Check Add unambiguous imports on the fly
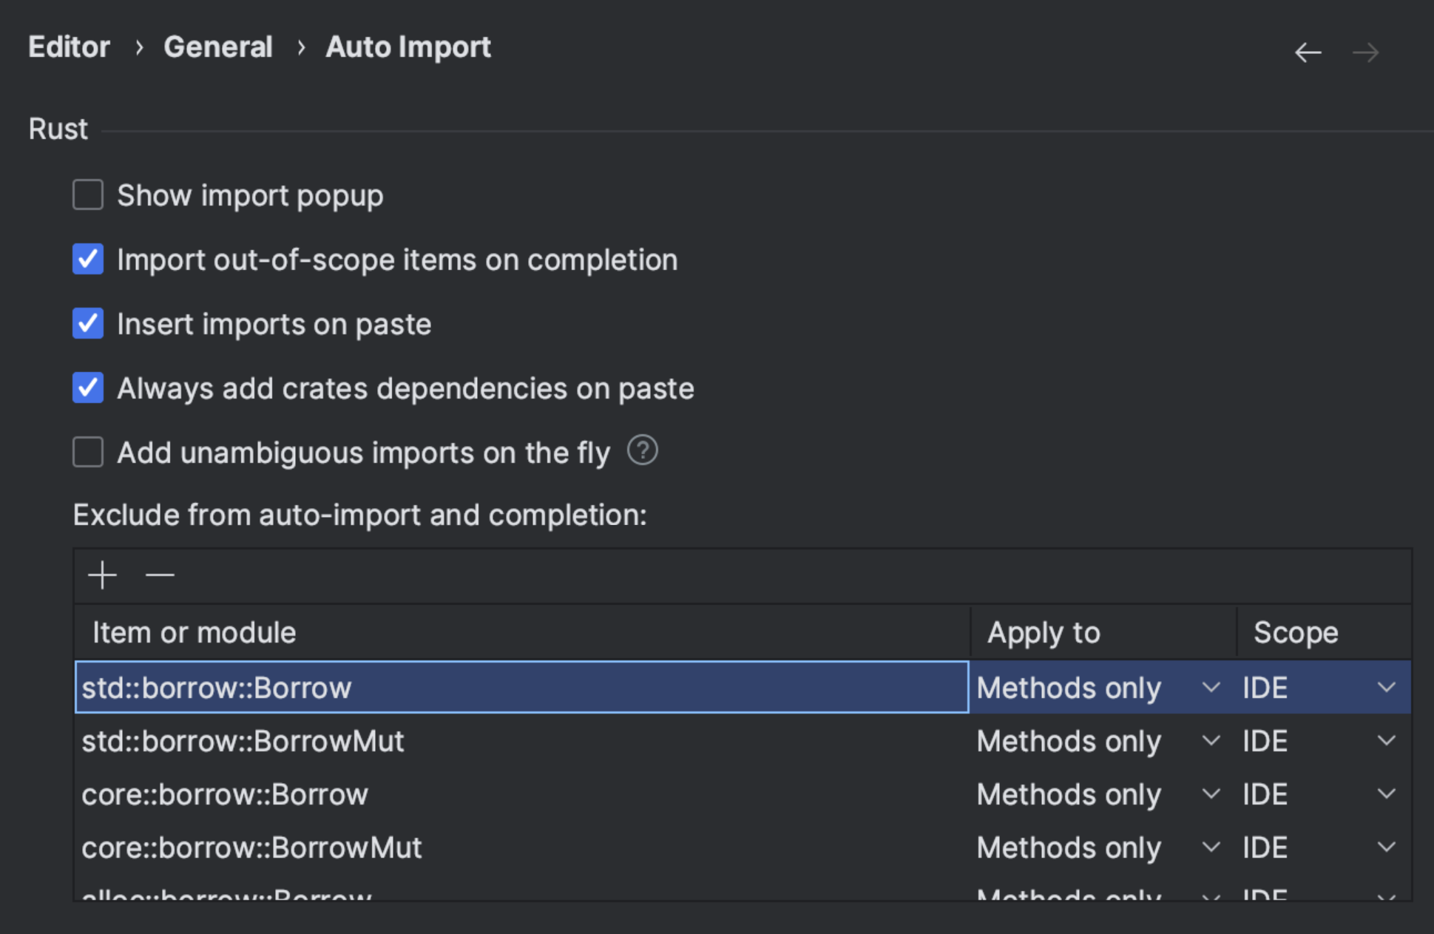 tap(87, 452)
